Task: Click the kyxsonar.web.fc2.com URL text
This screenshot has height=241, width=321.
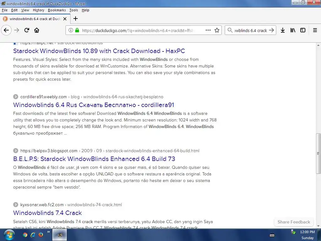Action: 42,205
